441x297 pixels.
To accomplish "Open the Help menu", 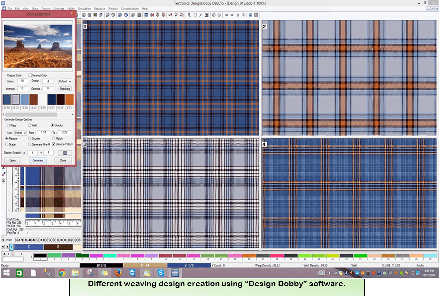I will coord(144,9).
